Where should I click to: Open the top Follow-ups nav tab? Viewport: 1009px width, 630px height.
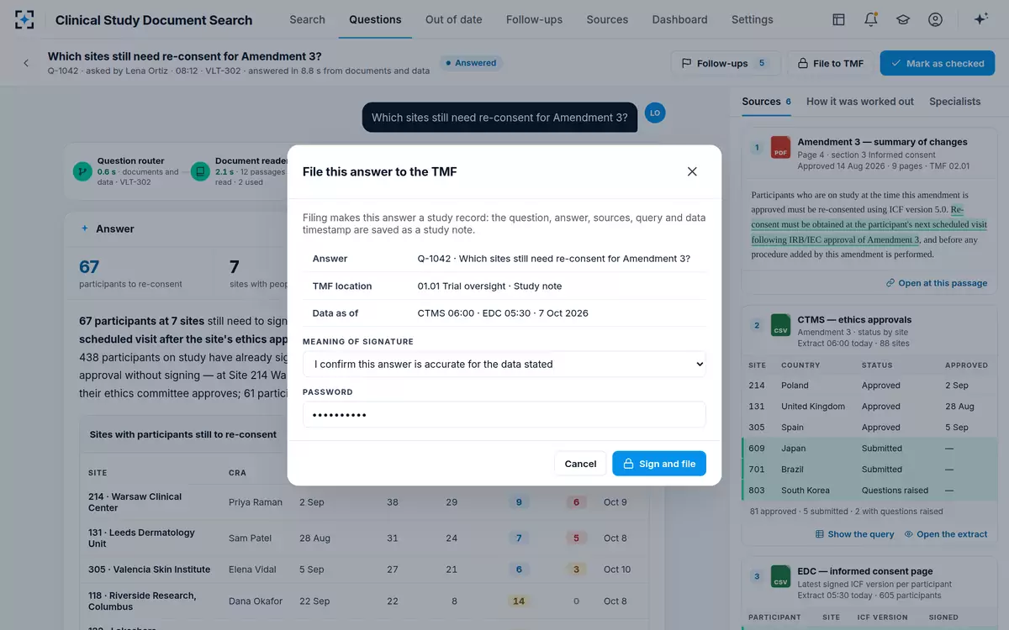coord(534,19)
